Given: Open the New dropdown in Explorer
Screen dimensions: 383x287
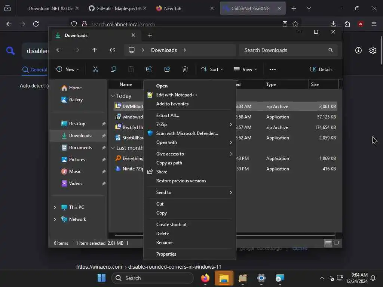Looking at the screenshot, I should 68,69.
